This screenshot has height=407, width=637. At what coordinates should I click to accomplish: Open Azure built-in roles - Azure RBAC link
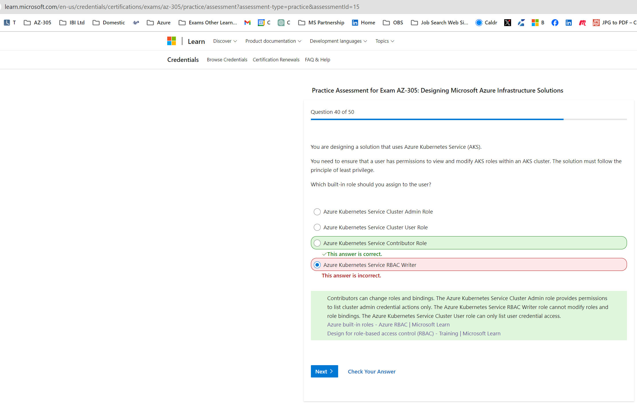click(x=388, y=324)
